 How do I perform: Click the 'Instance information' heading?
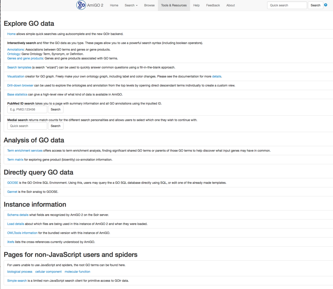(35, 205)
